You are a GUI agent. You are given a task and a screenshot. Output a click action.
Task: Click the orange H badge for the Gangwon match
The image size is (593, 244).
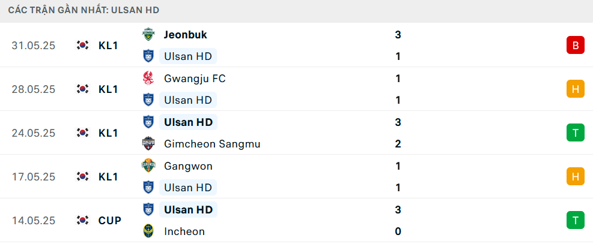tap(575, 176)
